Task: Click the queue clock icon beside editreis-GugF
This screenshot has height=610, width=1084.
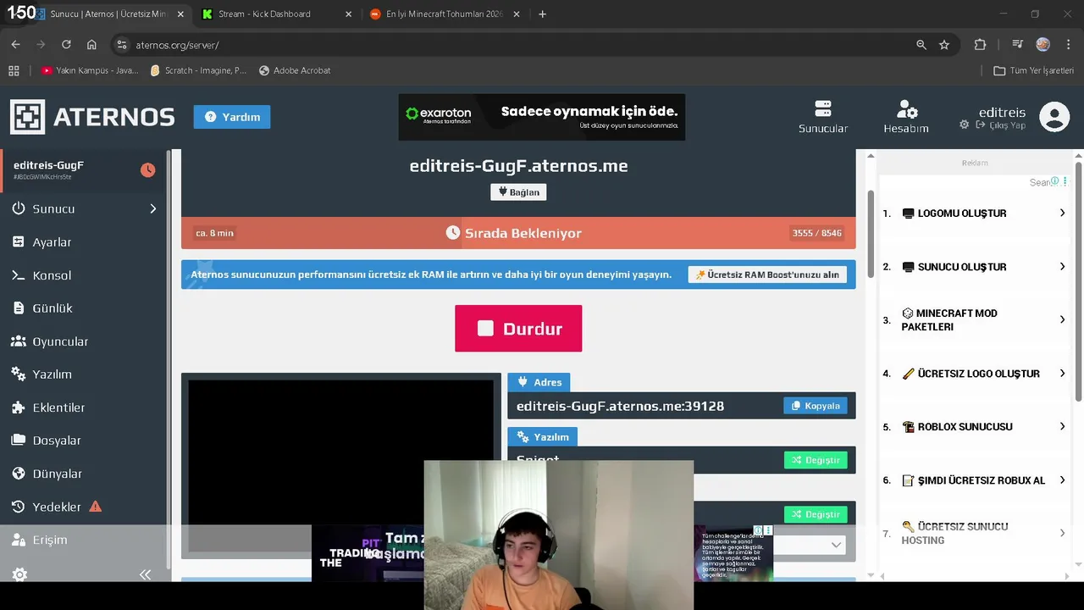Action: (148, 170)
